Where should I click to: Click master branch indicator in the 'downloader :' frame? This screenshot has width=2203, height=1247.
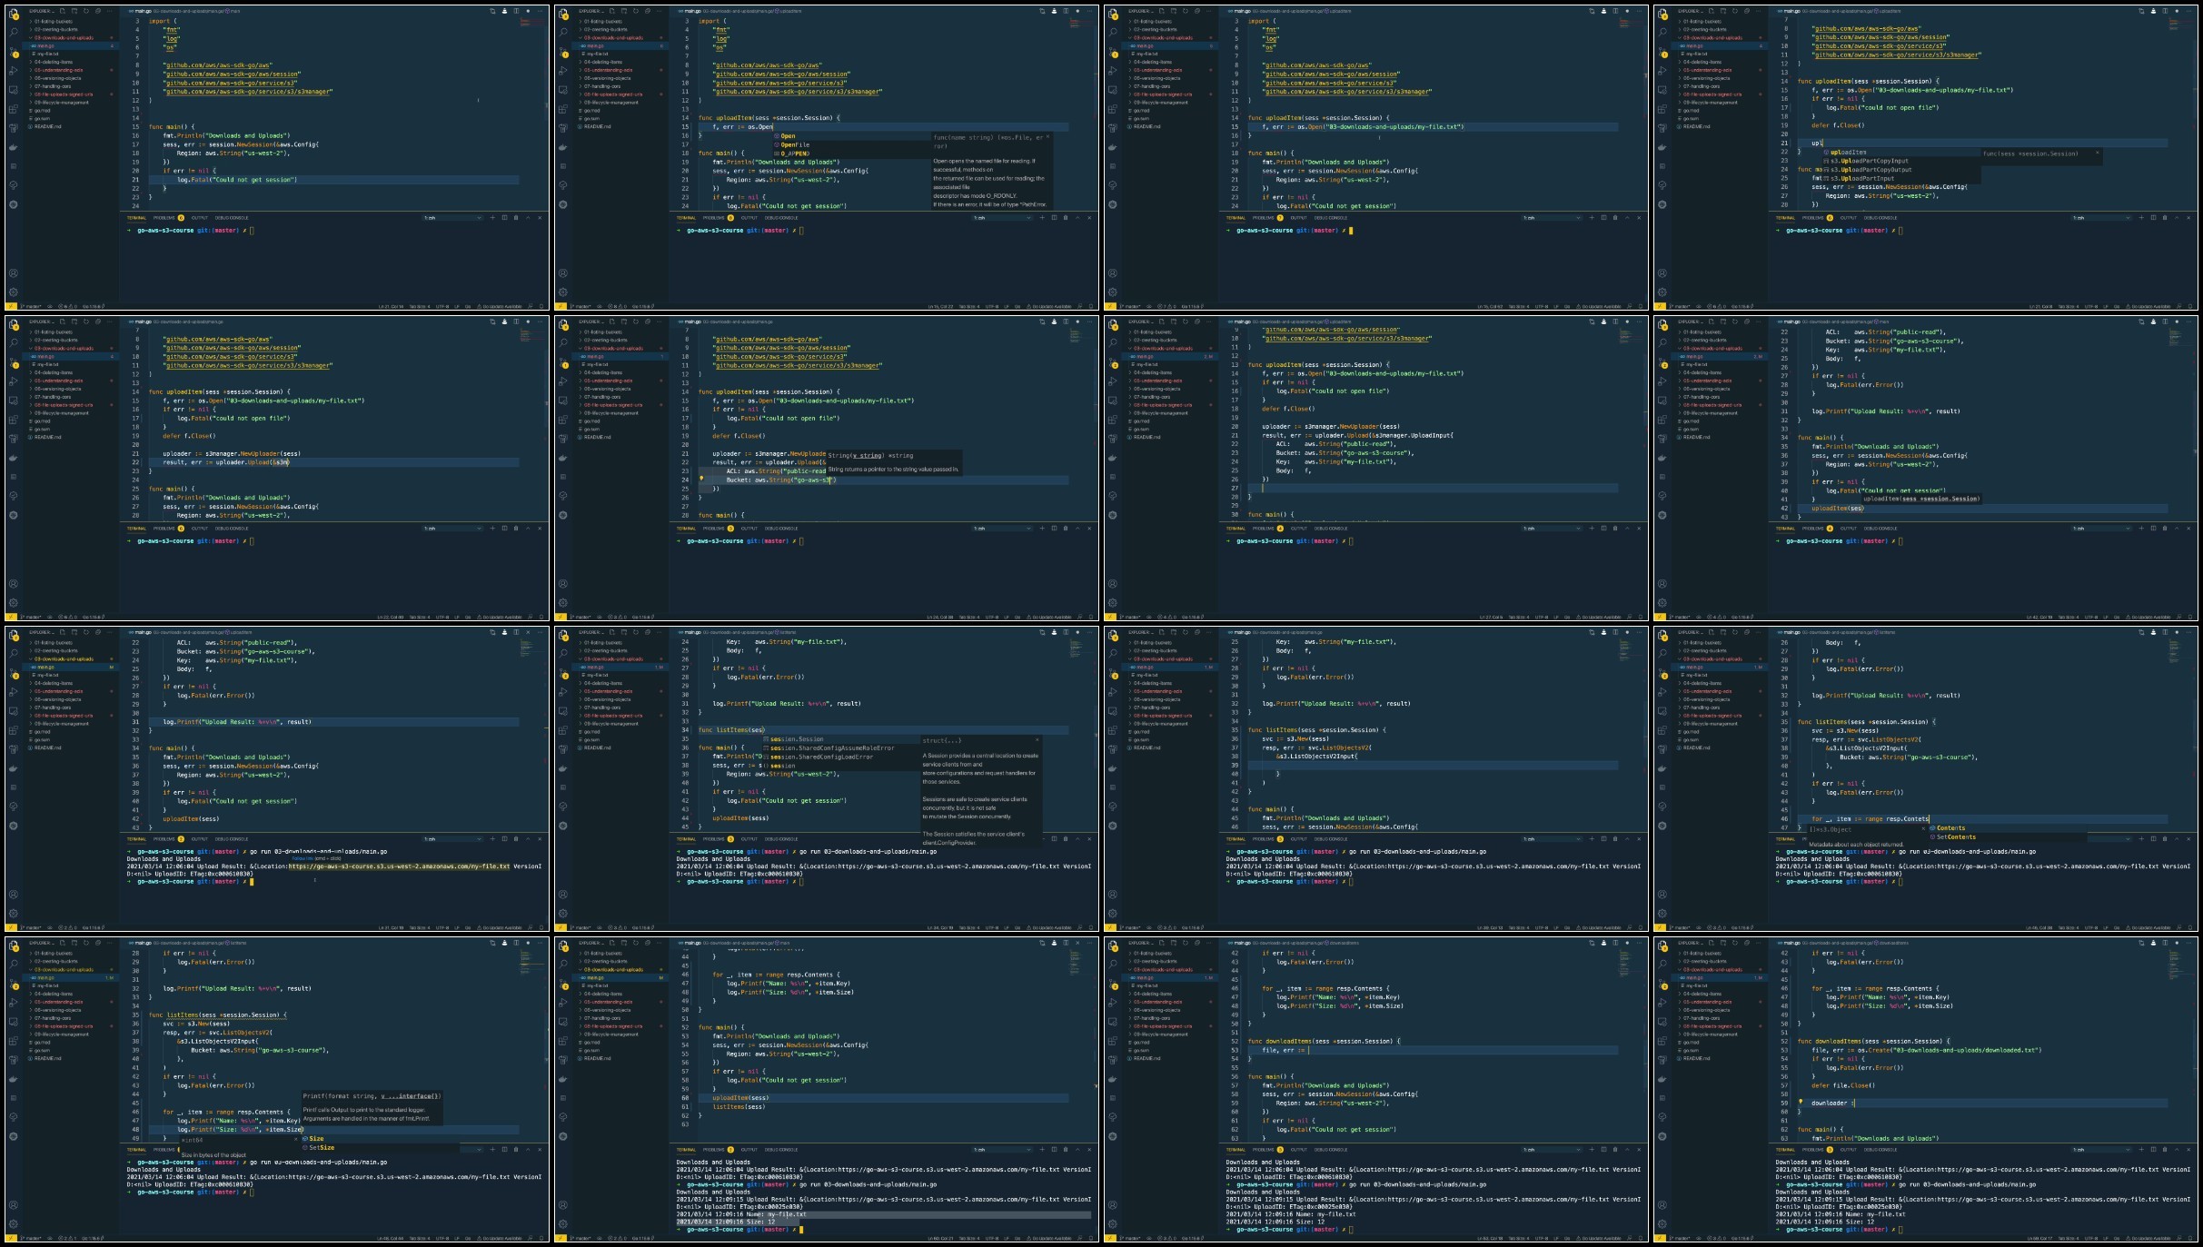1679,1239
